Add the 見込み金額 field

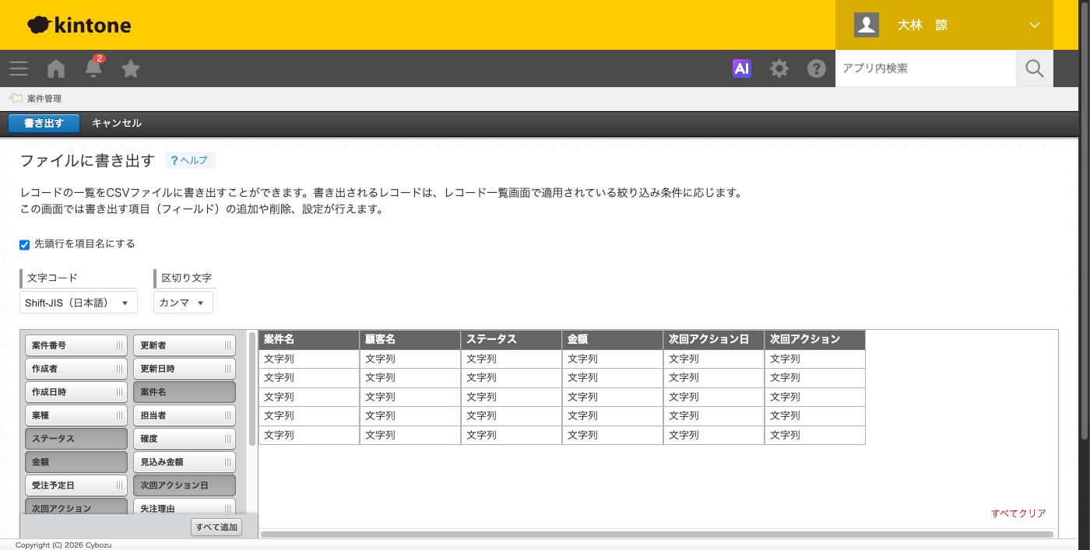click(185, 462)
